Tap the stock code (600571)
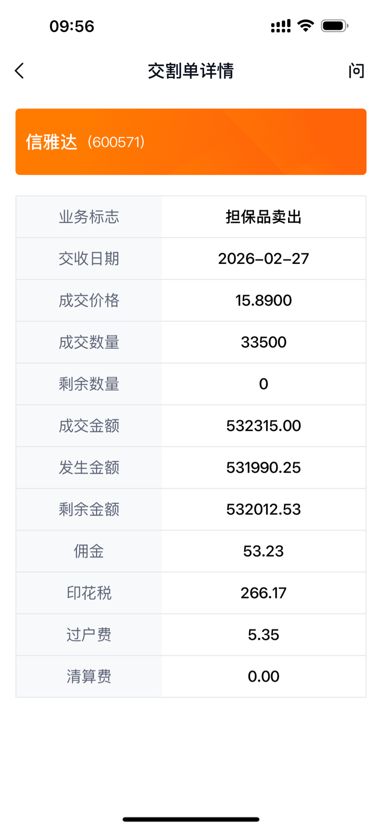Viewport: 382px width, 829px height. 116,142
